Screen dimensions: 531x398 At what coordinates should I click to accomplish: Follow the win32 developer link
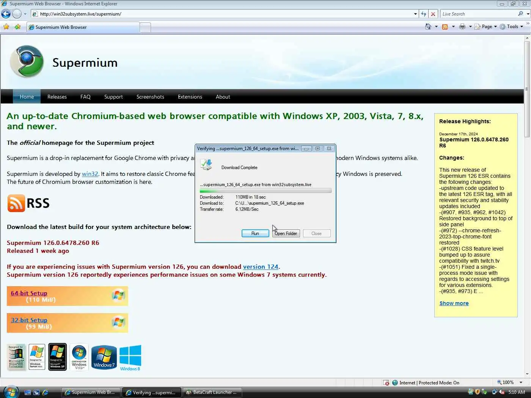[x=90, y=174]
